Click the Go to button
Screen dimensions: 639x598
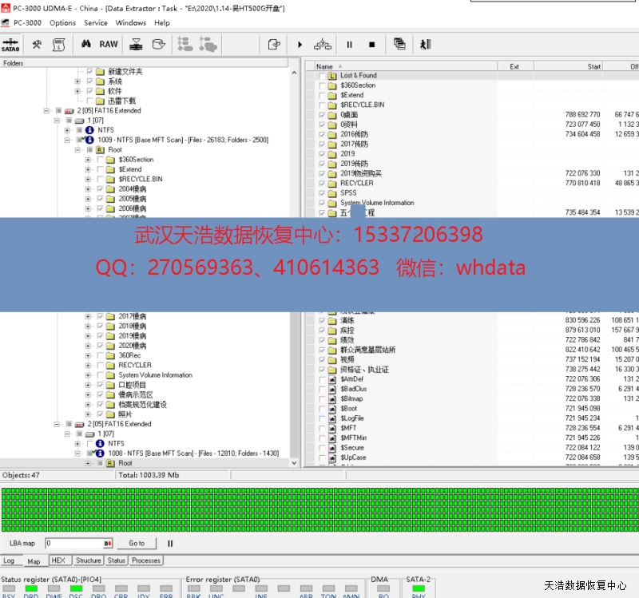coord(137,544)
